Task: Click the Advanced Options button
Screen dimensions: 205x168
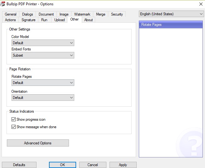Action: click(38, 143)
